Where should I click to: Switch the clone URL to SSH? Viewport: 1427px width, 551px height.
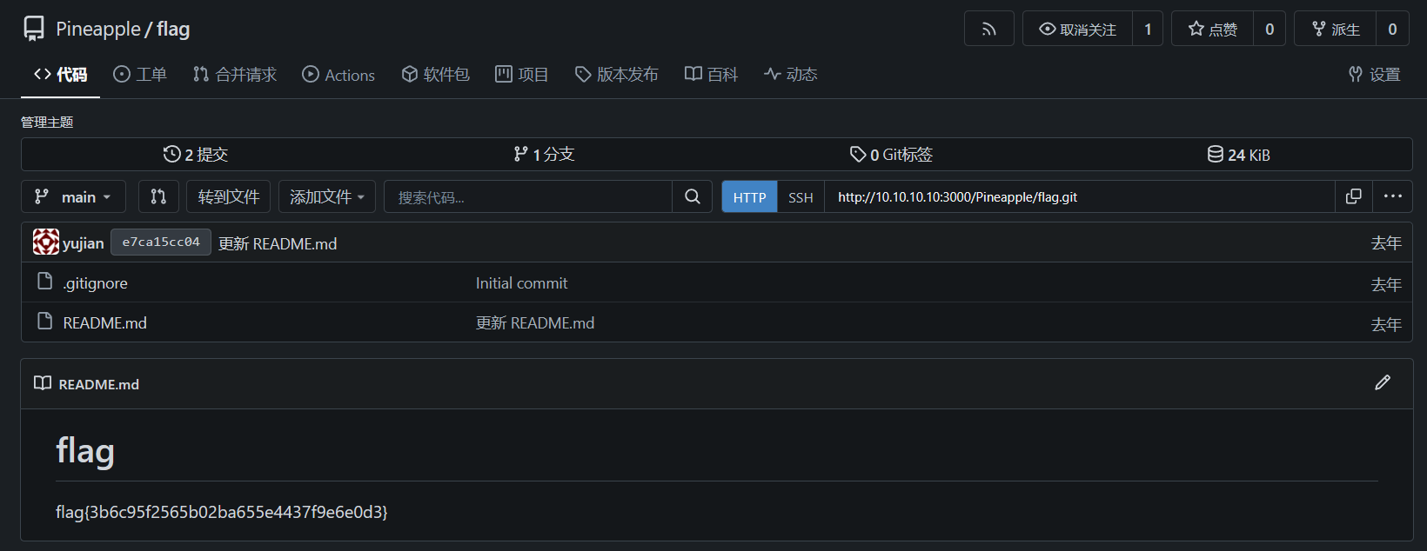[x=801, y=197]
